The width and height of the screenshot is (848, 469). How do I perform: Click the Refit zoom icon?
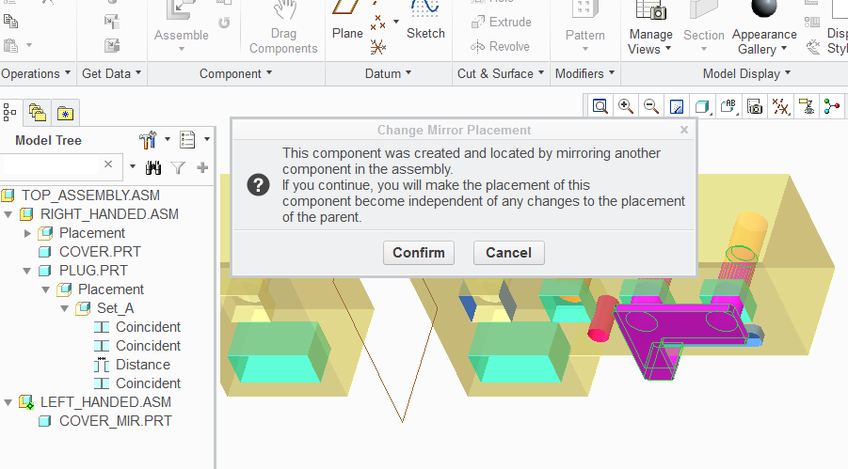600,106
